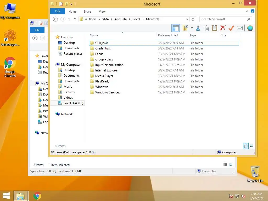Click the Copy toolbar icon
Image resolution: width=268 pixels, height=201 pixels.
206,28
